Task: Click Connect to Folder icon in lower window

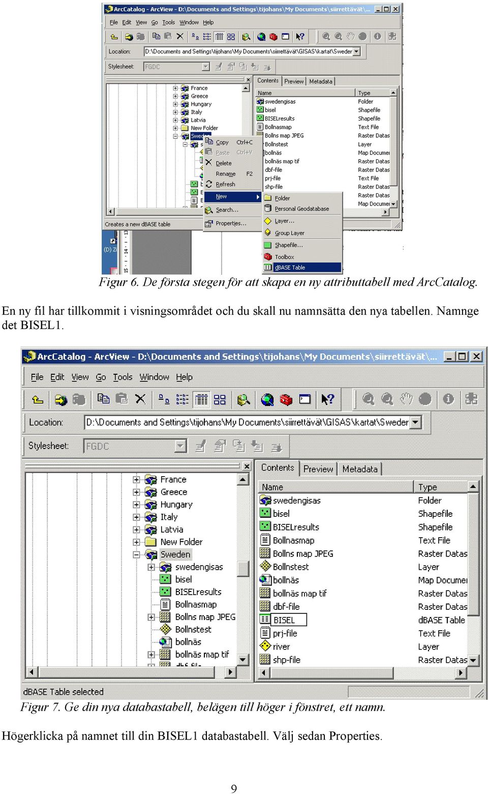Action: click(x=61, y=399)
